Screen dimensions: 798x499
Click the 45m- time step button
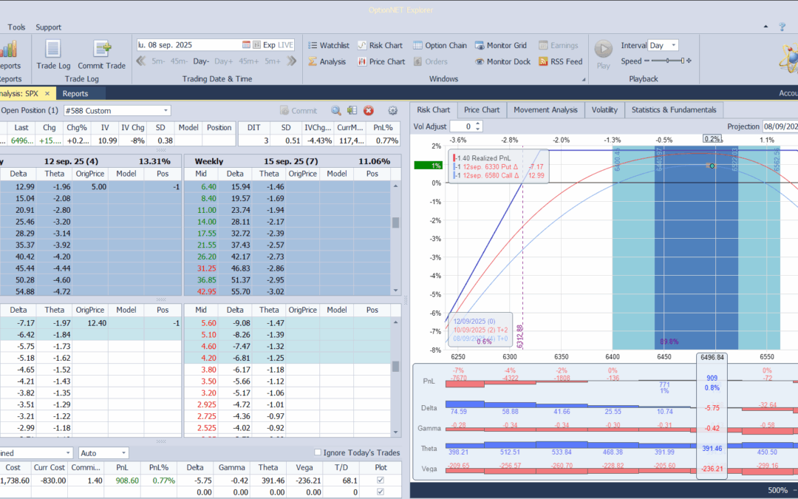(179, 61)
